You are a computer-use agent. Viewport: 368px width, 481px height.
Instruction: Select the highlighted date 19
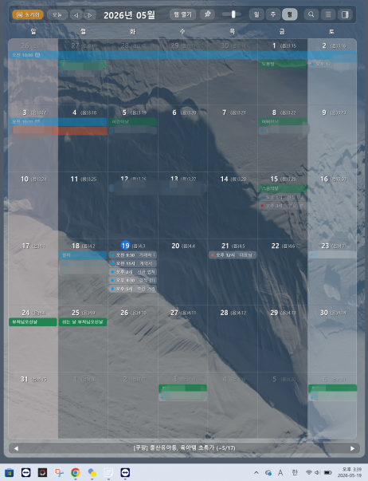(125, 246)
